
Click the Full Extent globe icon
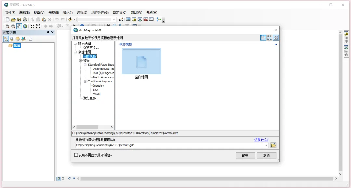coord(25,26)
